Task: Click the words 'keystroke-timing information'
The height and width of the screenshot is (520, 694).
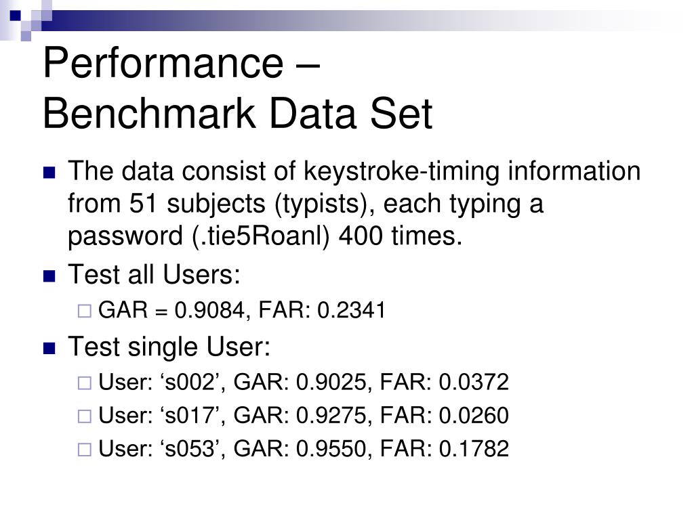Action: click(472, 171)
